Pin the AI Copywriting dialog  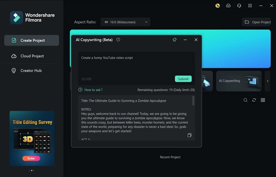(174, 40)
